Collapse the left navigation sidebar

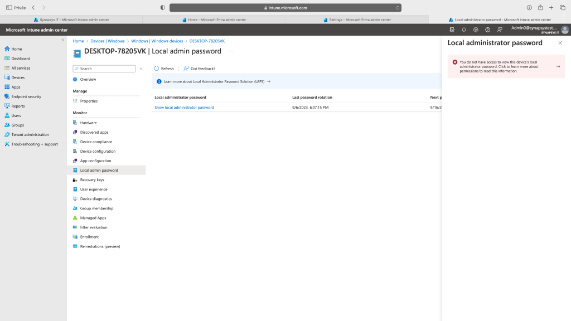pyautogui.click(x=62, y=40)
